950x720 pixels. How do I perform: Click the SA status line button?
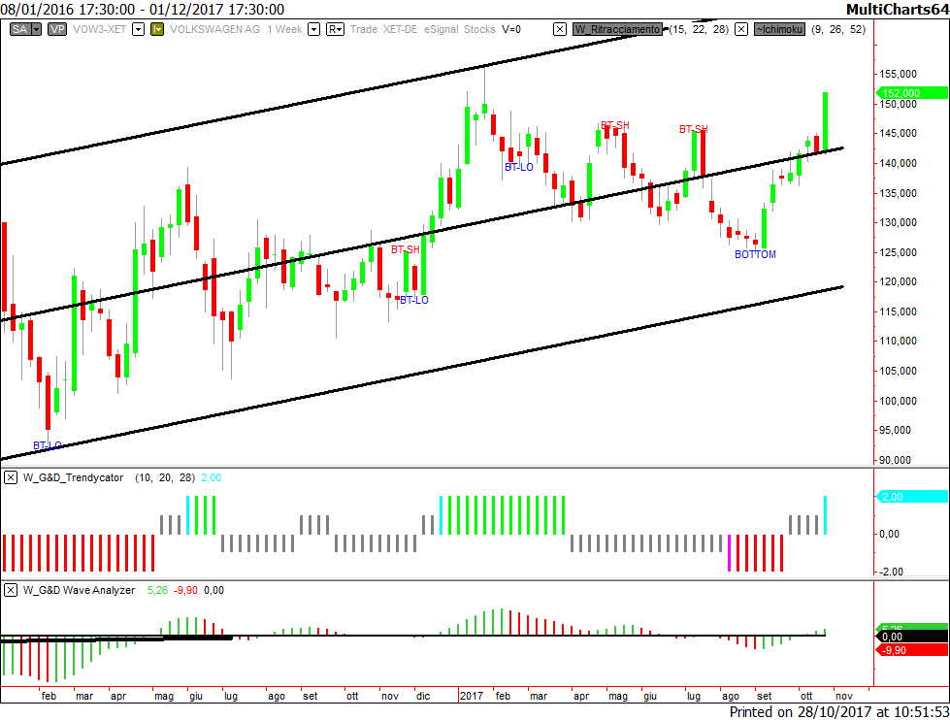tap(20, 29)
